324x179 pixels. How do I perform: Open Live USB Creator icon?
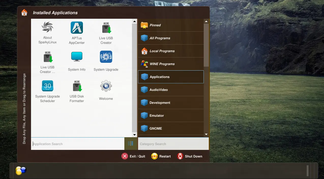[x=106, y=33]
